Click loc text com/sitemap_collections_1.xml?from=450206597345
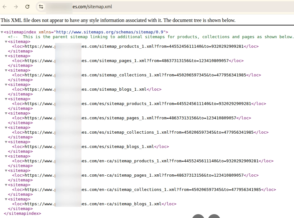Image resolution: width=294 pixels, height=218 pixels. (x=148, y=75)
